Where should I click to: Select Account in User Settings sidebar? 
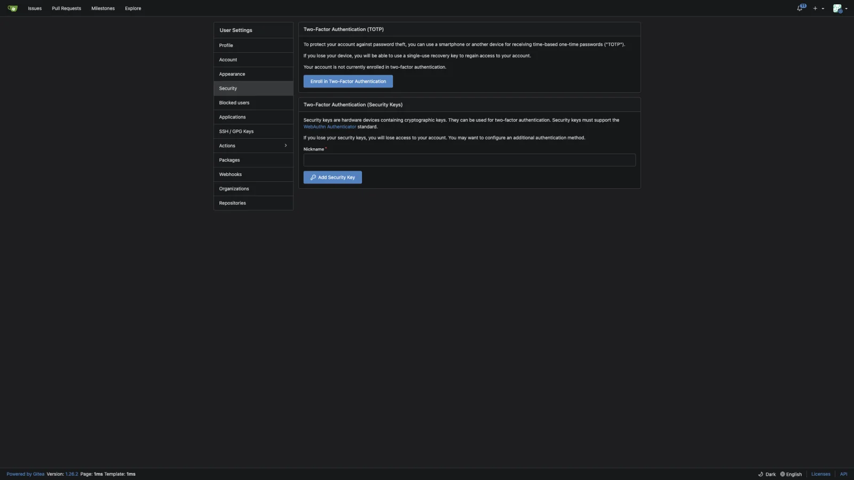(x=254, y=60)
